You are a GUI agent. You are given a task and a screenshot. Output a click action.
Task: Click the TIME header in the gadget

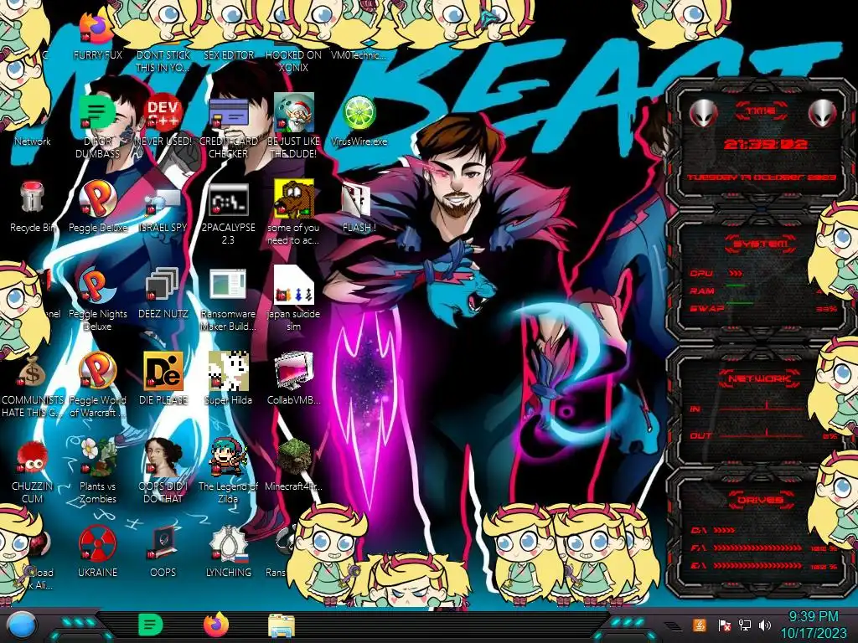point(761,111)
